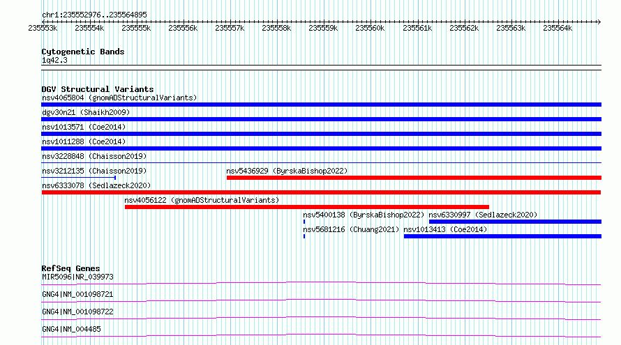Click the chr1:235552976..235564895 region label

[x=94, y=15]
